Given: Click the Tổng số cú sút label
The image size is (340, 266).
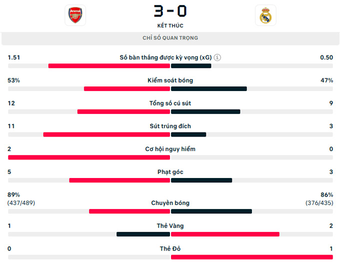Looking at the screenshot, I should coord(170,103).
